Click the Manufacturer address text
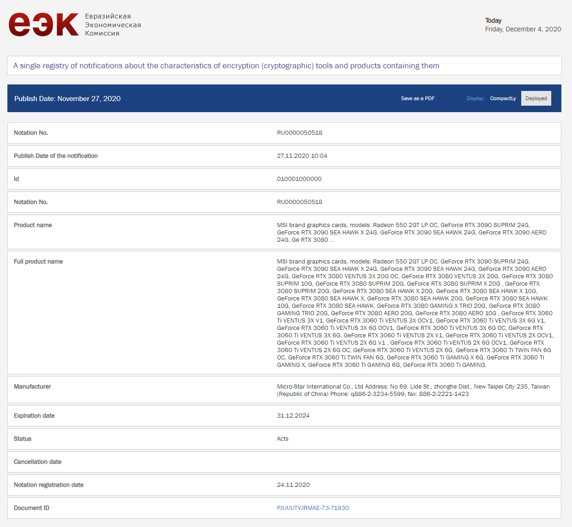The width and height of the screenshot is (572, 527). click(413, 390)
